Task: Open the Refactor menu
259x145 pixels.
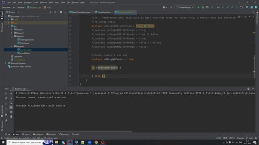Action: coord(43,2)
